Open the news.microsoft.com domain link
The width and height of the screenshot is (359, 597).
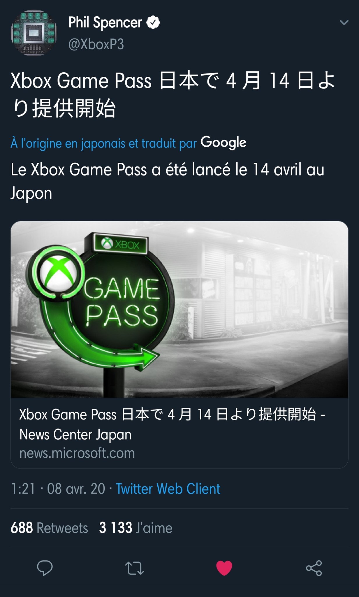tap(77, 453)
